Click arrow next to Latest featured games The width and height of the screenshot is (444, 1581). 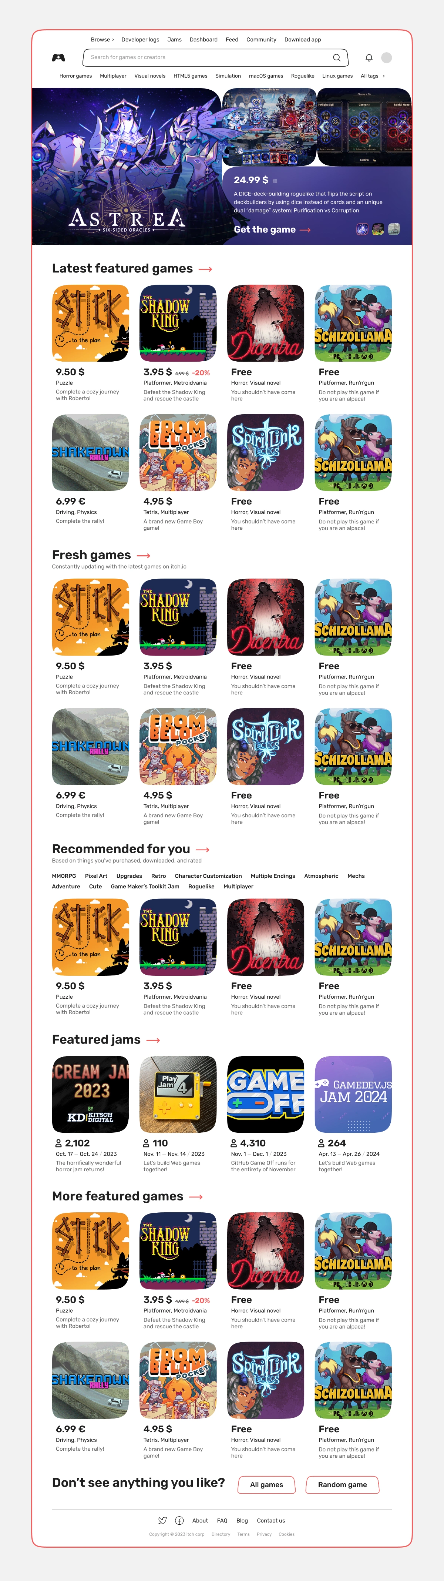click(205, 269)
